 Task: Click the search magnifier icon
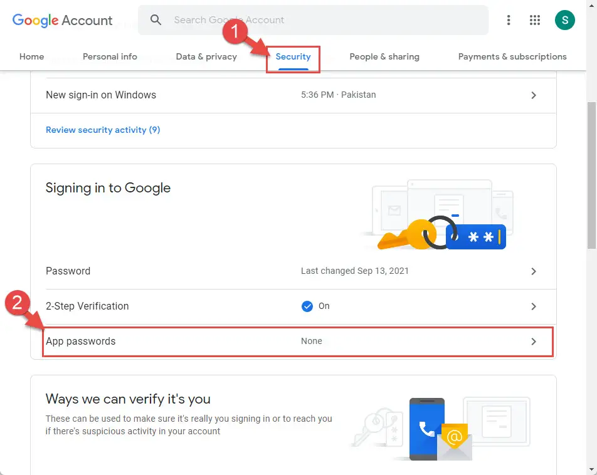(x=156, y=20)
